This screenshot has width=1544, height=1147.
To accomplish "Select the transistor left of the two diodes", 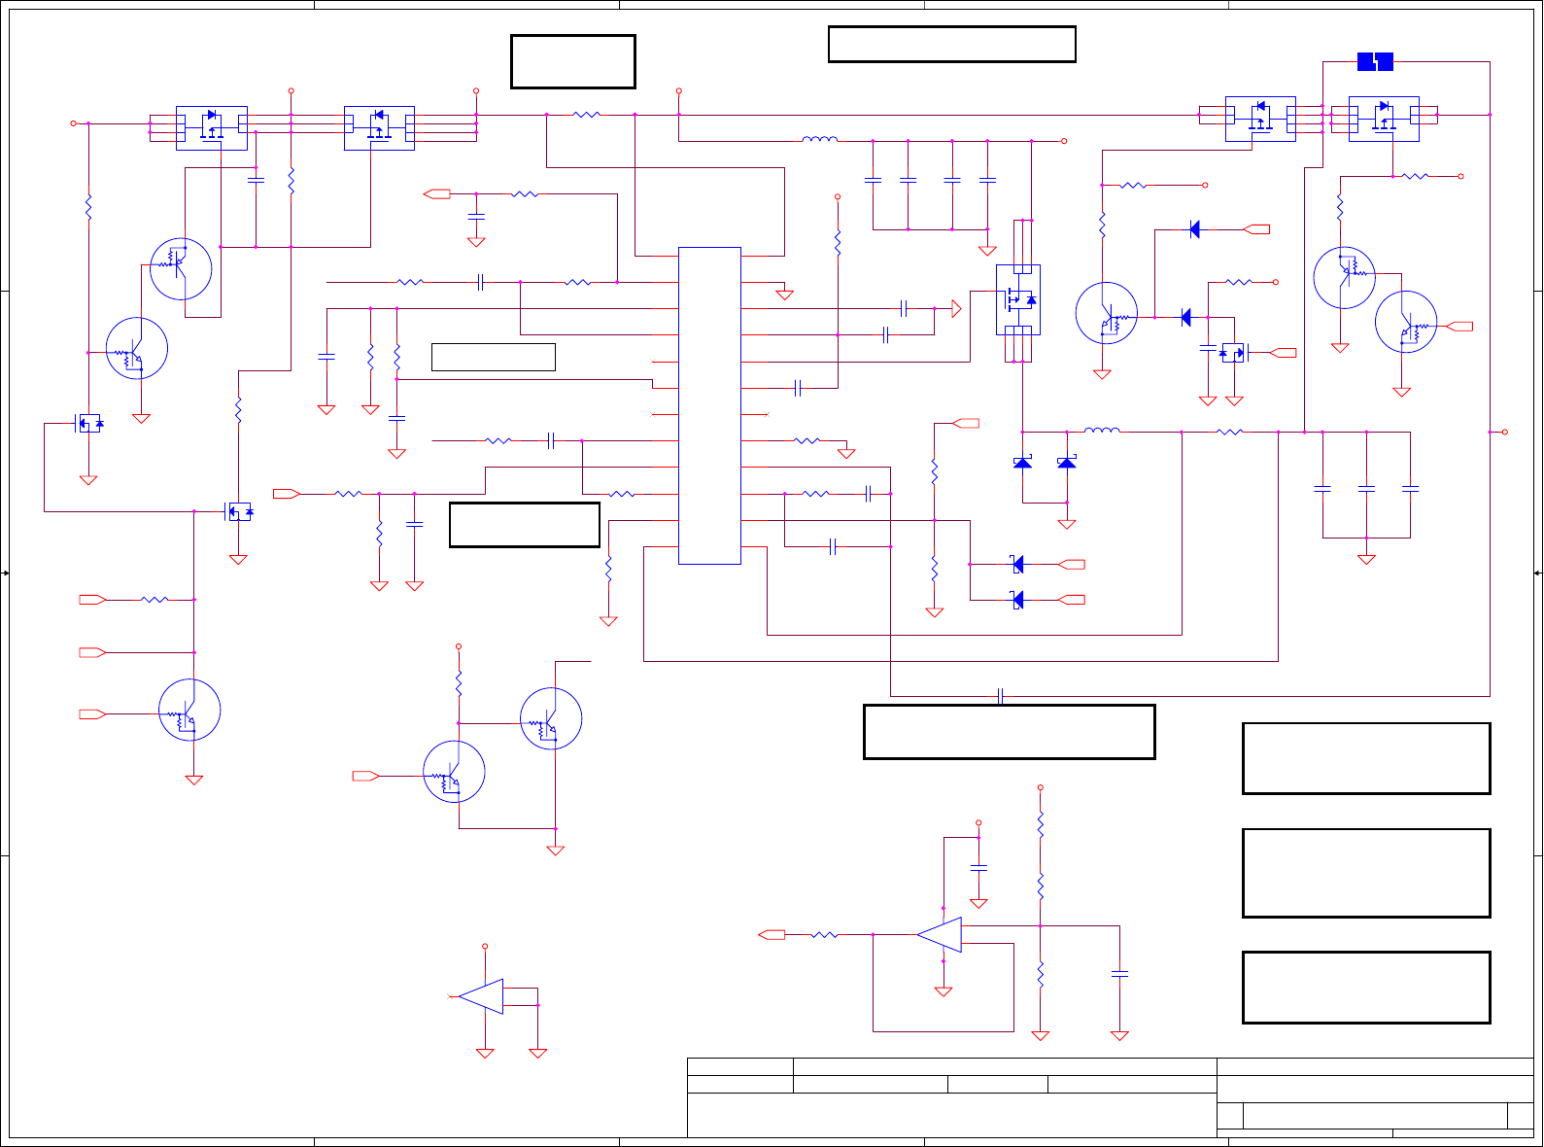I will tap(1107, 313).
